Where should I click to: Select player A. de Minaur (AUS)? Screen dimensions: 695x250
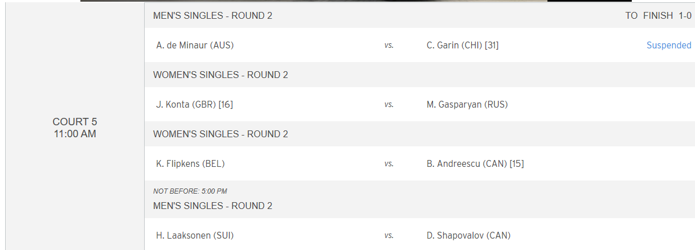(x=195, y=46)
